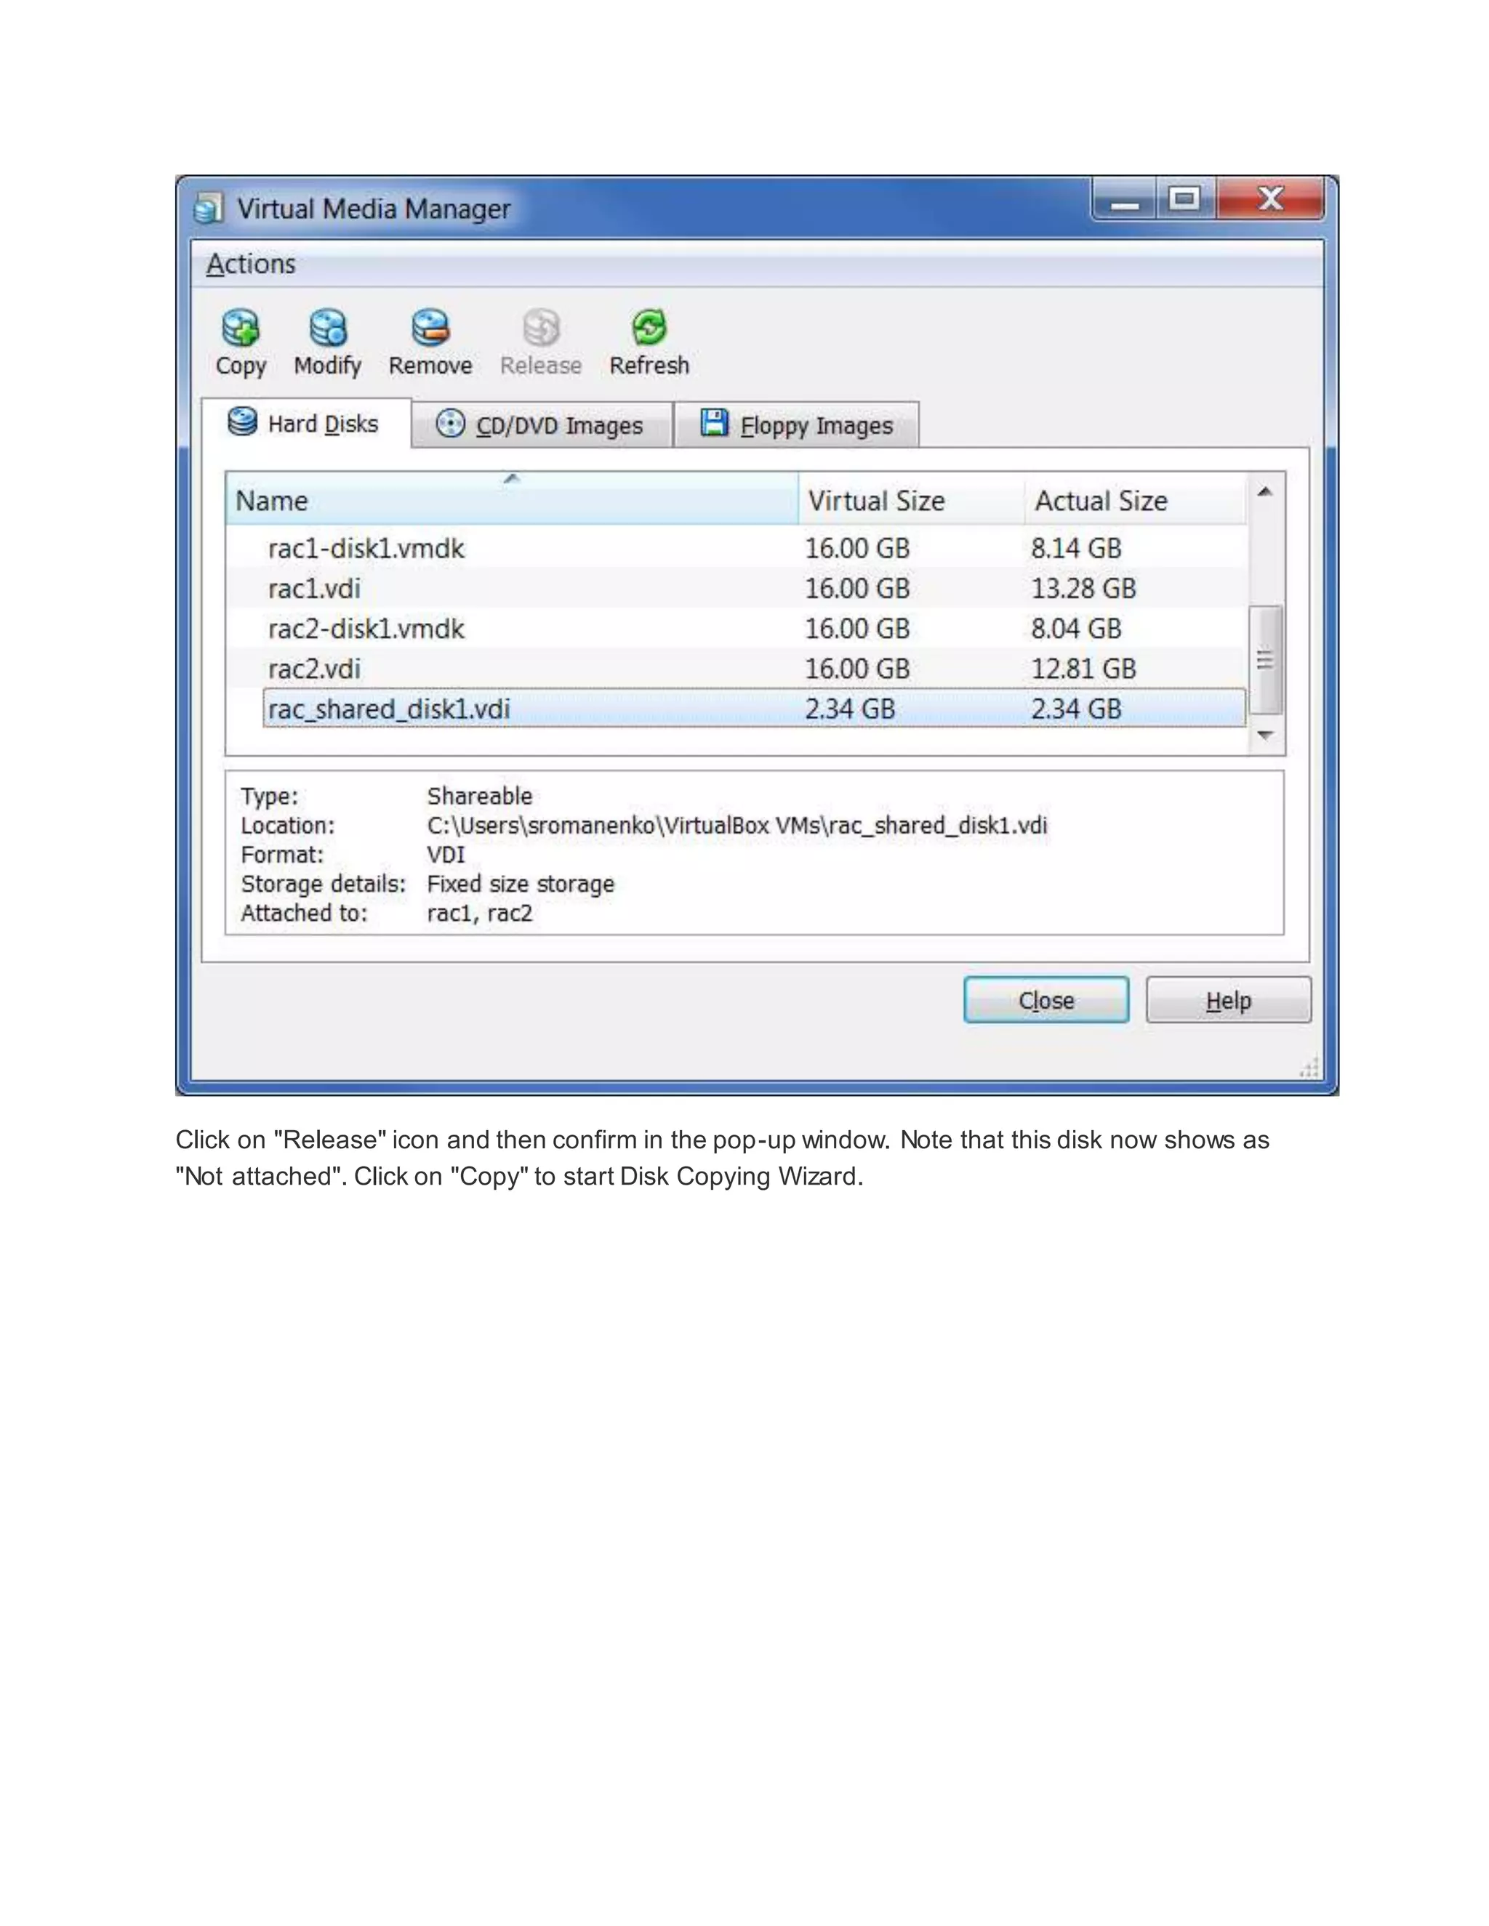
Task: Click the Help button
Action: tap(1228, 1000)
